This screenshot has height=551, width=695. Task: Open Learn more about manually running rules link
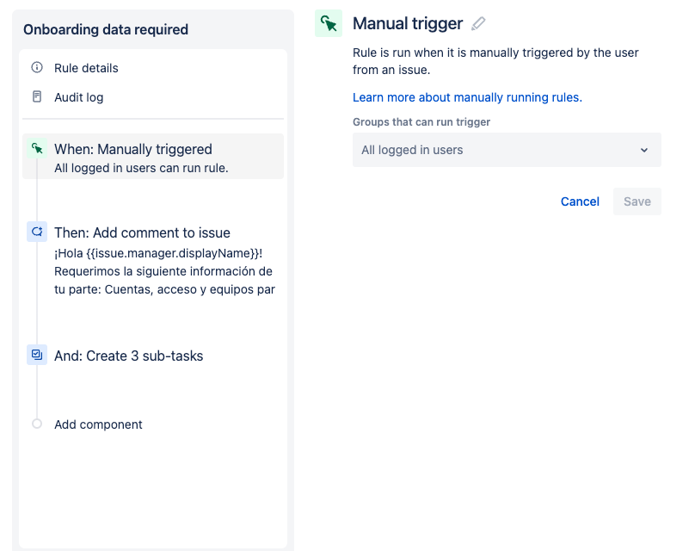(467, 97)
